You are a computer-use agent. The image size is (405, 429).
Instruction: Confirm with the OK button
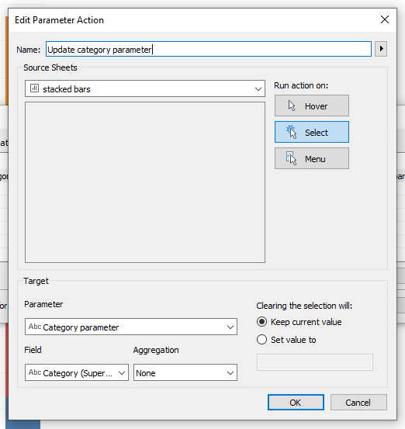pos(296,402)
